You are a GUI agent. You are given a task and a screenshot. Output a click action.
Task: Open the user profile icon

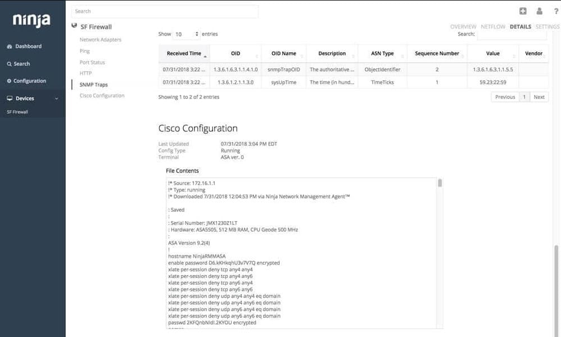click(x=539, y=11)
